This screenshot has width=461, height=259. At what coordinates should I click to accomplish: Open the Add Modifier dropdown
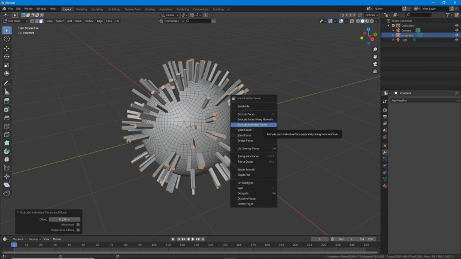(424, 100)
